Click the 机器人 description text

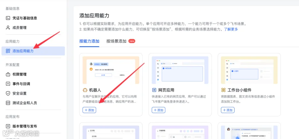point(110,99)
